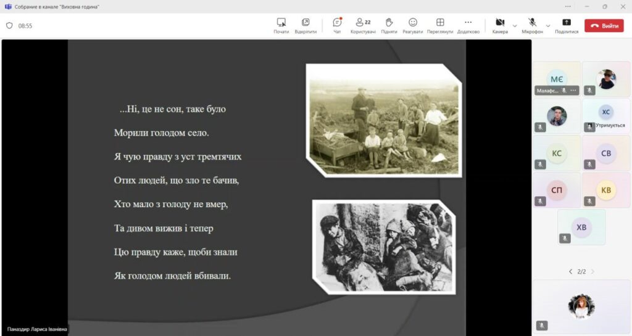632x336 pixels.
Task: Go to previous participants page
Action: point(571,271)
